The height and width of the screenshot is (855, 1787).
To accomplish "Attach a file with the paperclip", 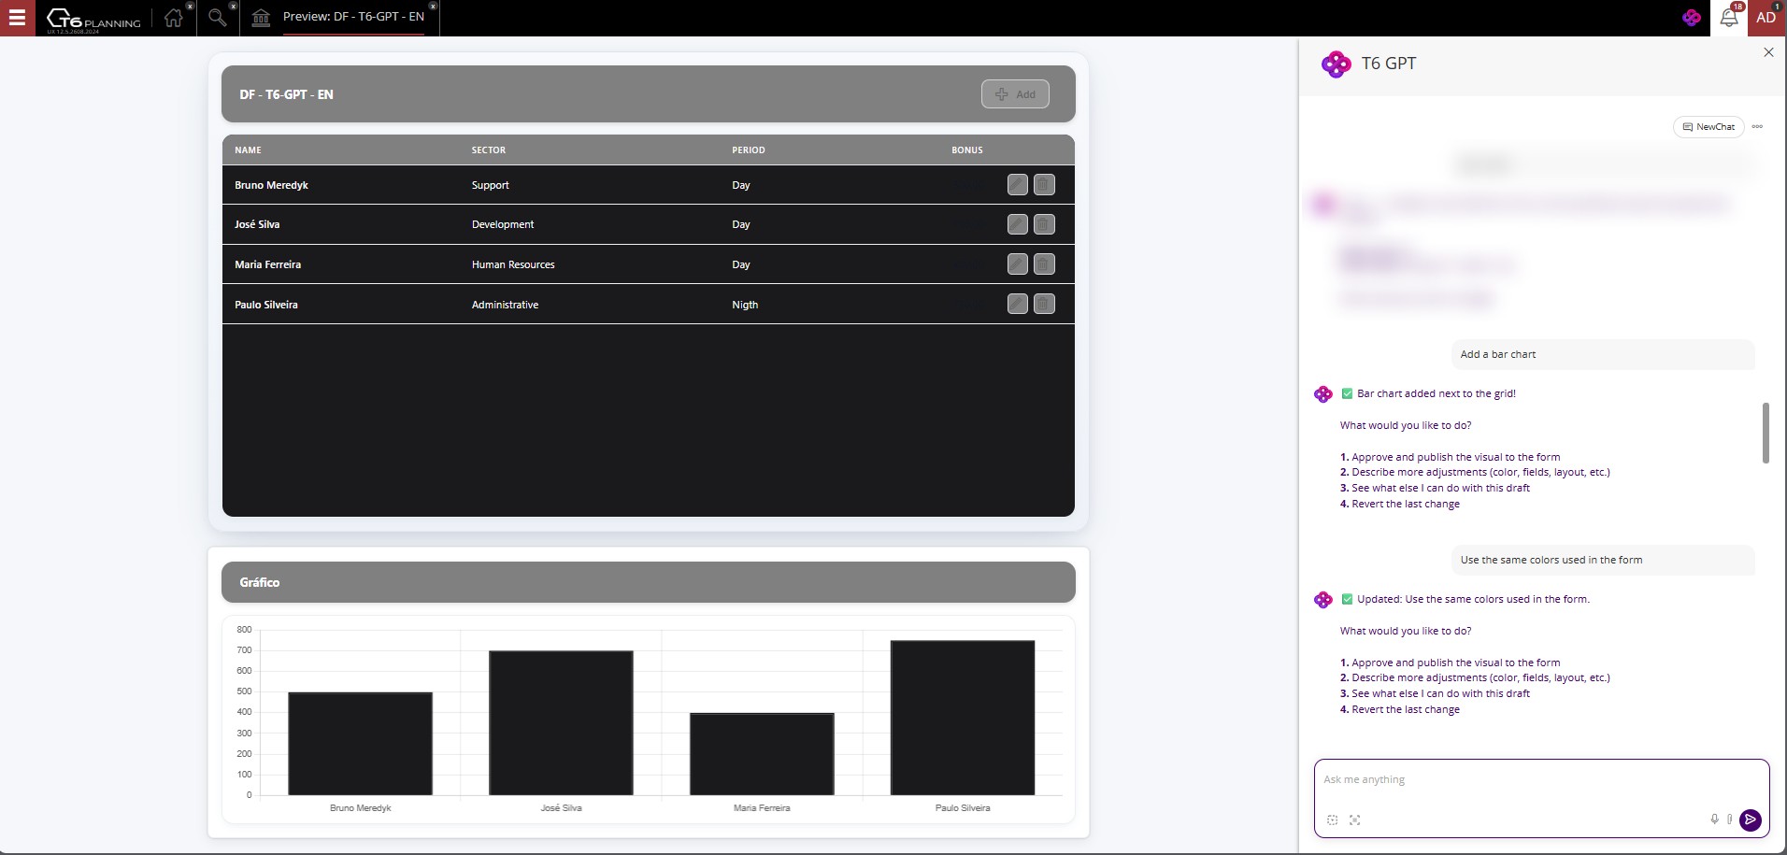I will click(x=1729, y=819).
